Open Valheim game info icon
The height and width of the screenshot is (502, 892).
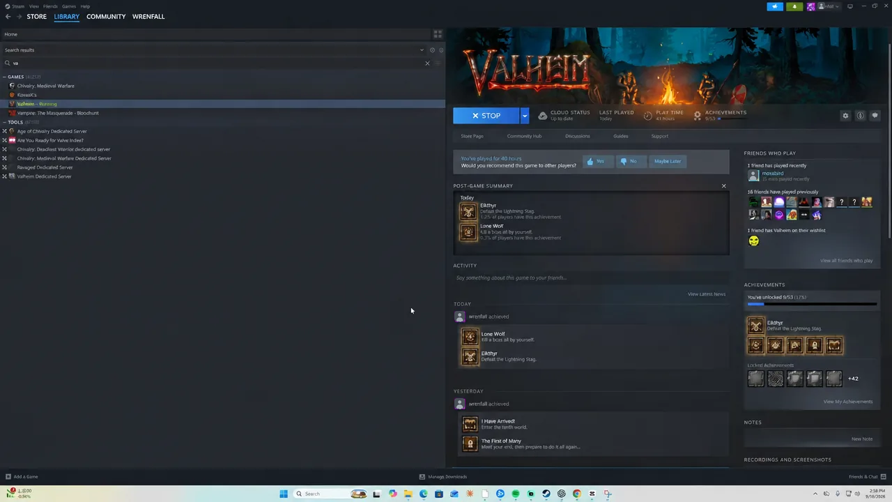pos(861,116)
